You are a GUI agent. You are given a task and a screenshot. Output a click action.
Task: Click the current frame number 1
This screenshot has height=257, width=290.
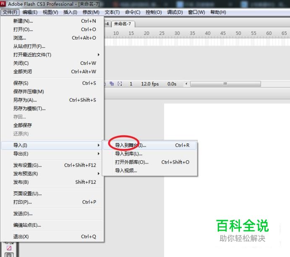131,84
